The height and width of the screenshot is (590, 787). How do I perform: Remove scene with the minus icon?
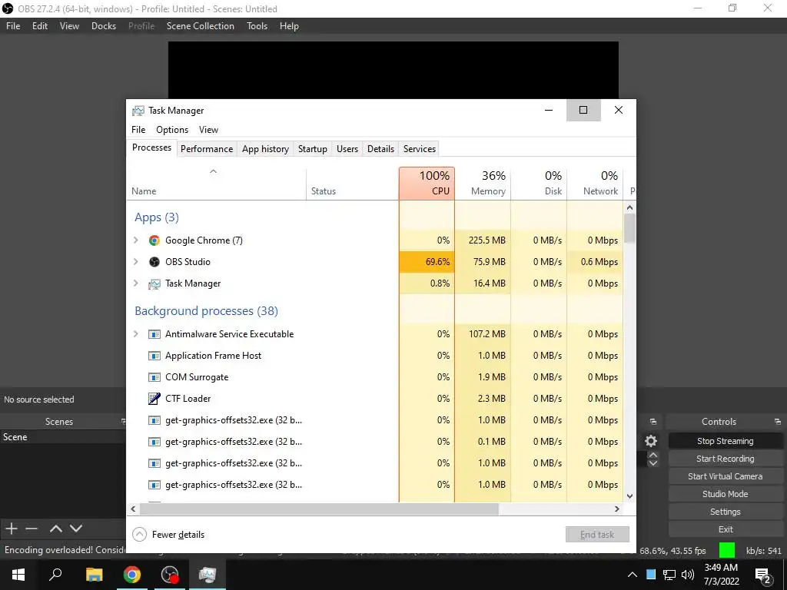click(32, 529)
